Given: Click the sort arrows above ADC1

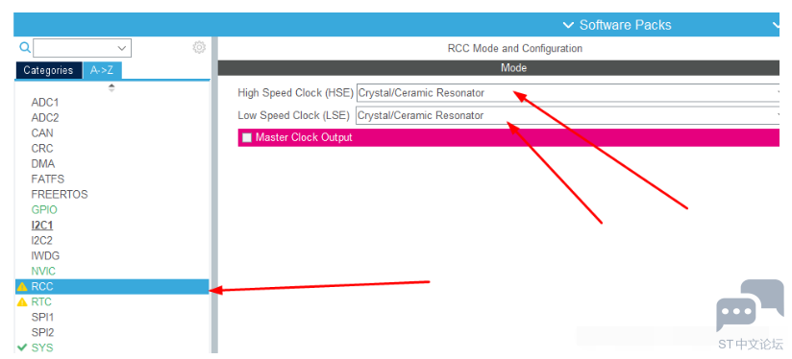Looking at the screenshot, I should (x=111, y=87).
